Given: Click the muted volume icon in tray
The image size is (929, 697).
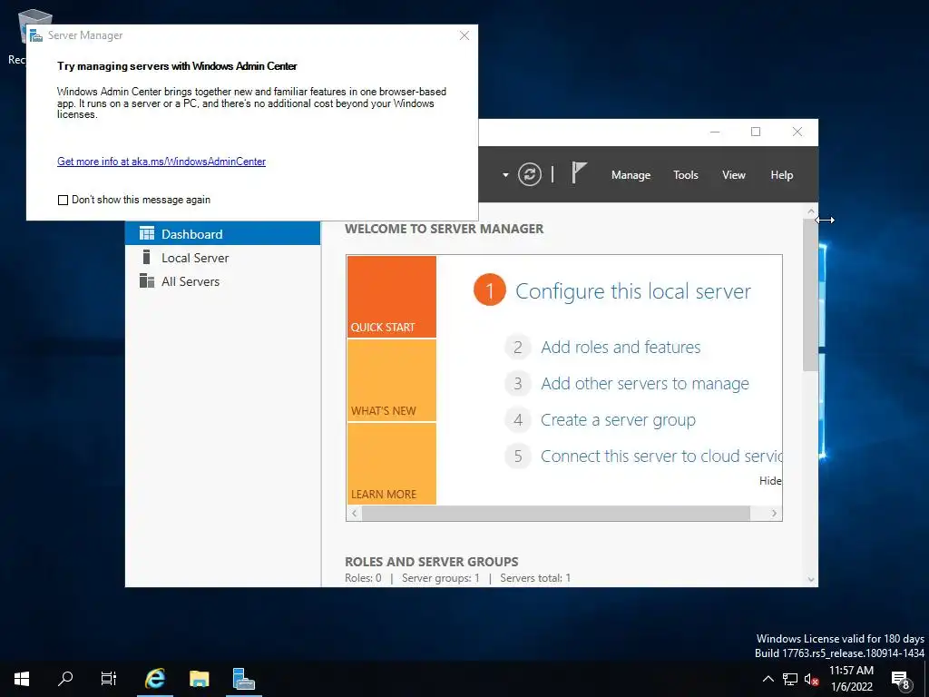Looking at the screenshot, I should 811,679.
